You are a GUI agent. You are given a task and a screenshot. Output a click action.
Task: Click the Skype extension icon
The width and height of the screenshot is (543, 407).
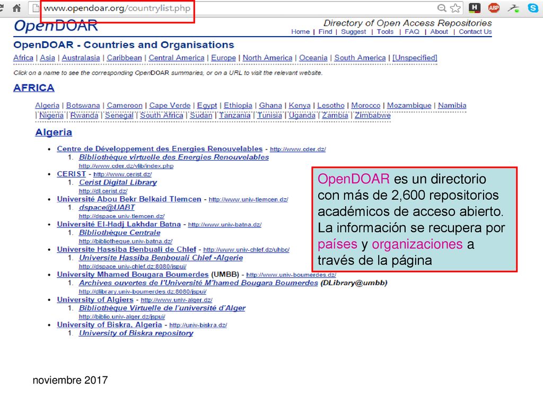(x=533, y=8)
